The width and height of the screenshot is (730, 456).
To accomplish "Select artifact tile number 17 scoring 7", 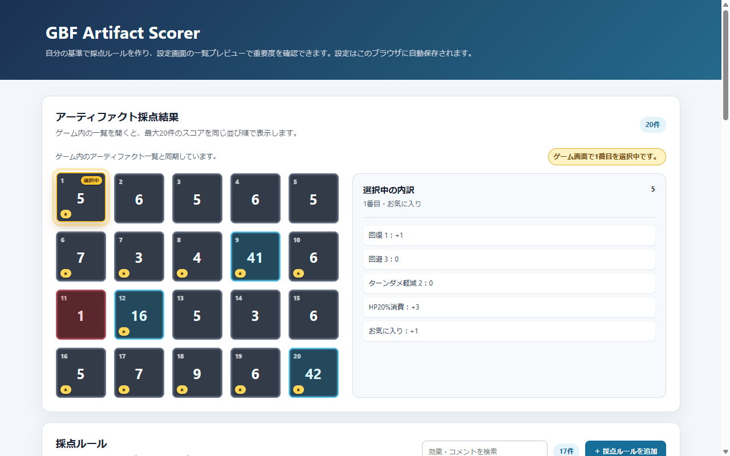I will [139, 372].
